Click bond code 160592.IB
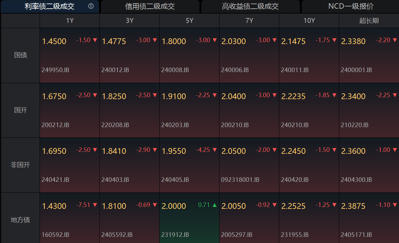This screenshot has height=243, width=399. (x=55, y=235)
